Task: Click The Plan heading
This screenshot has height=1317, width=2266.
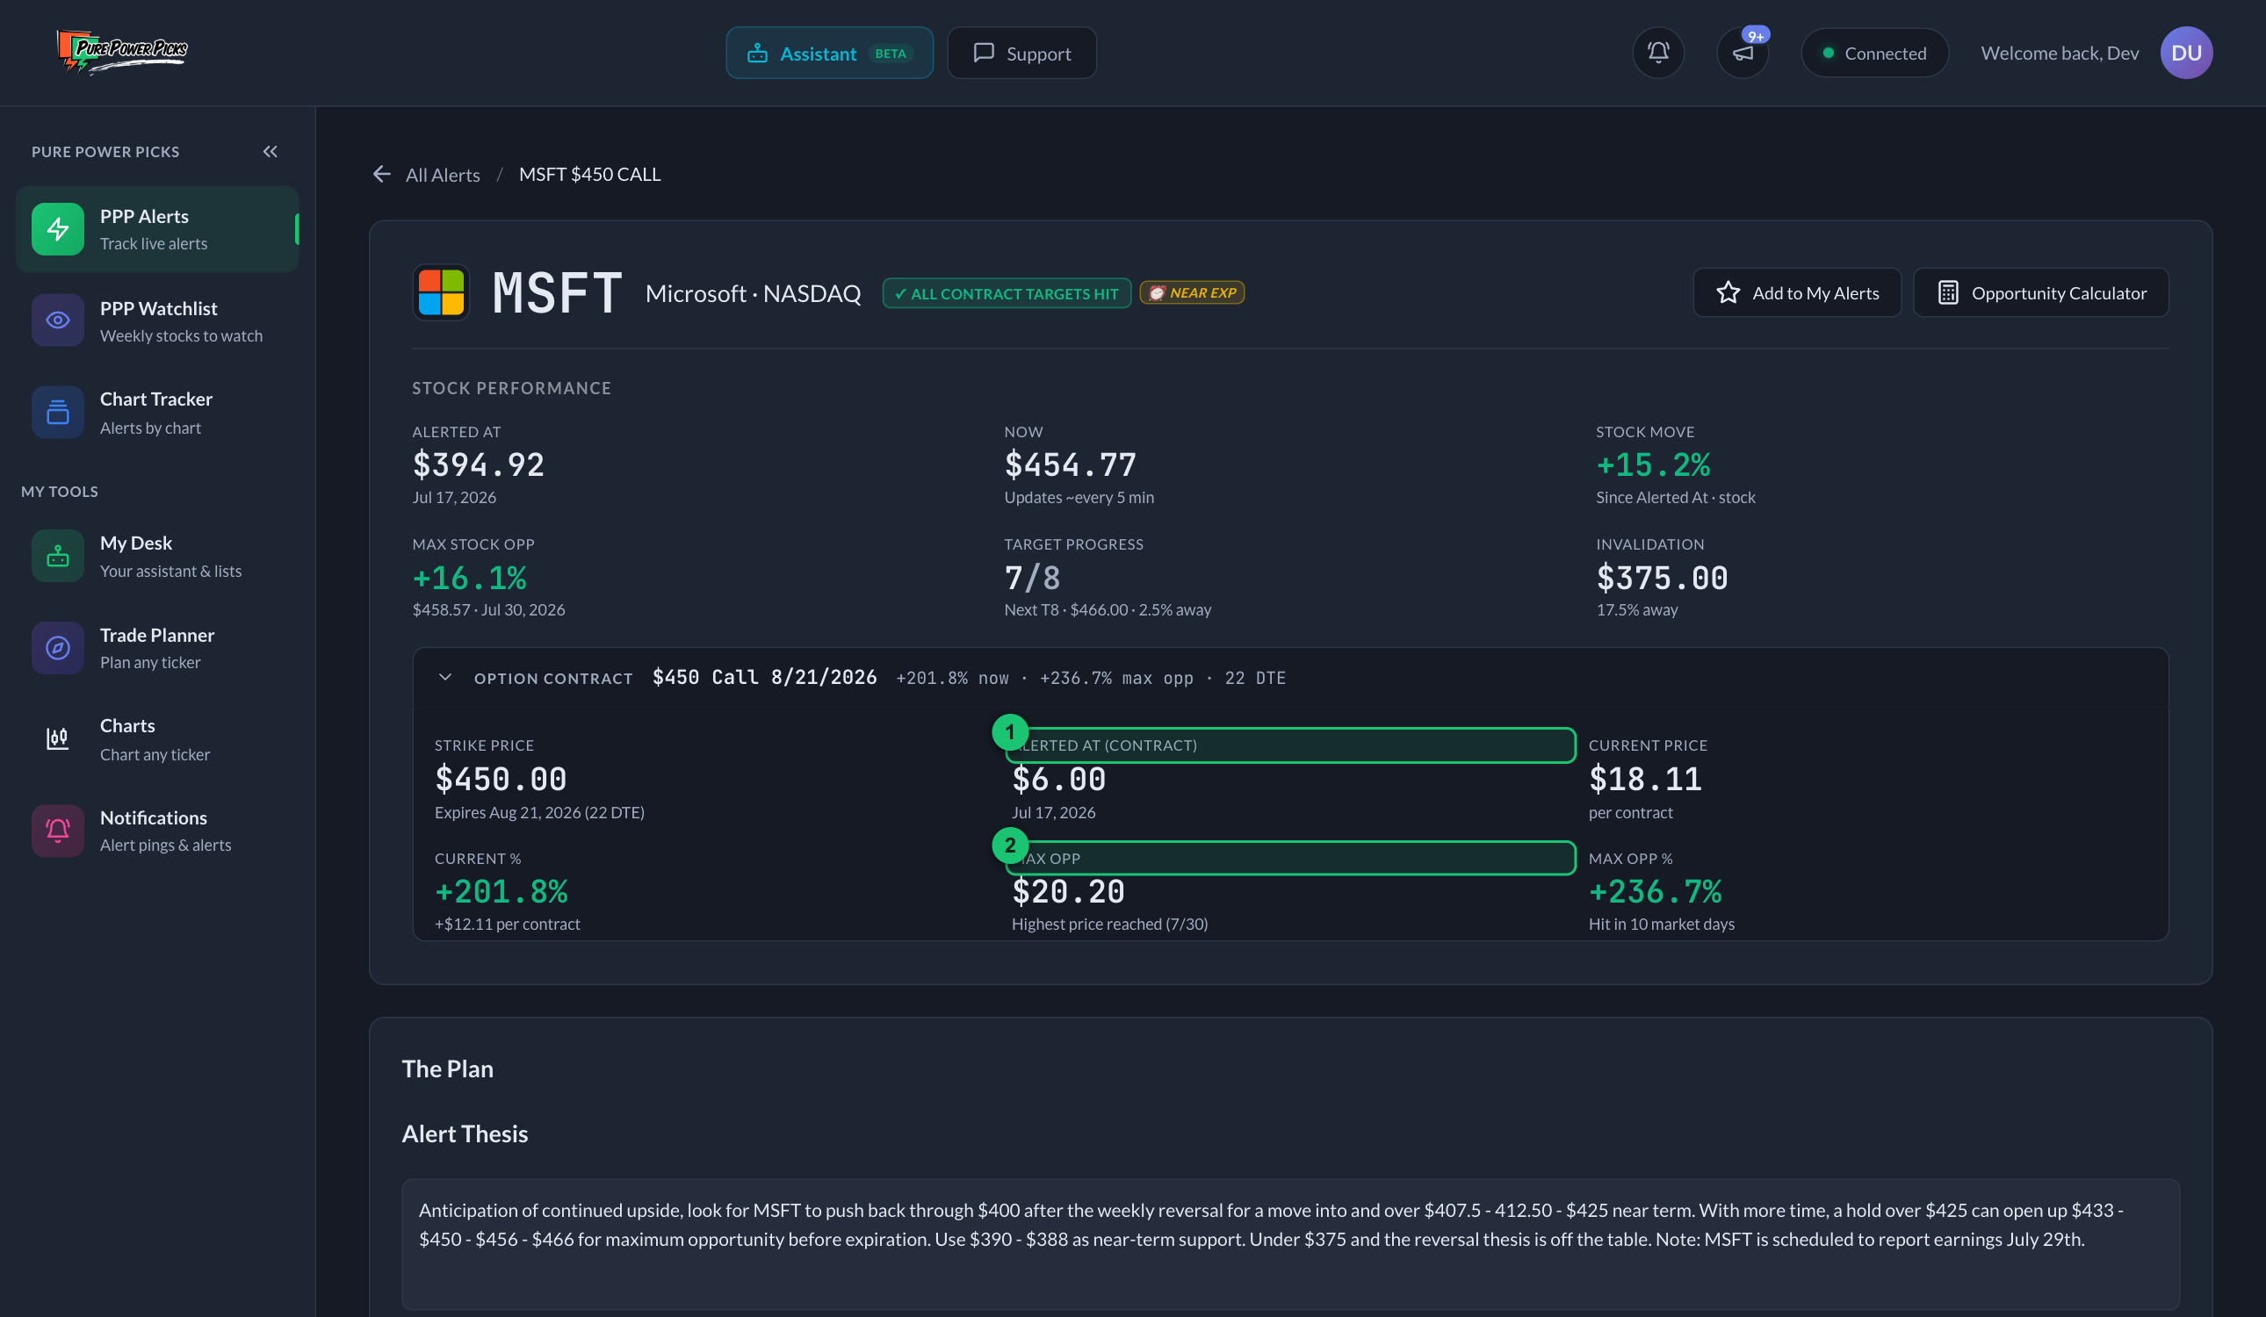Action: click(x=448, y=1069)
